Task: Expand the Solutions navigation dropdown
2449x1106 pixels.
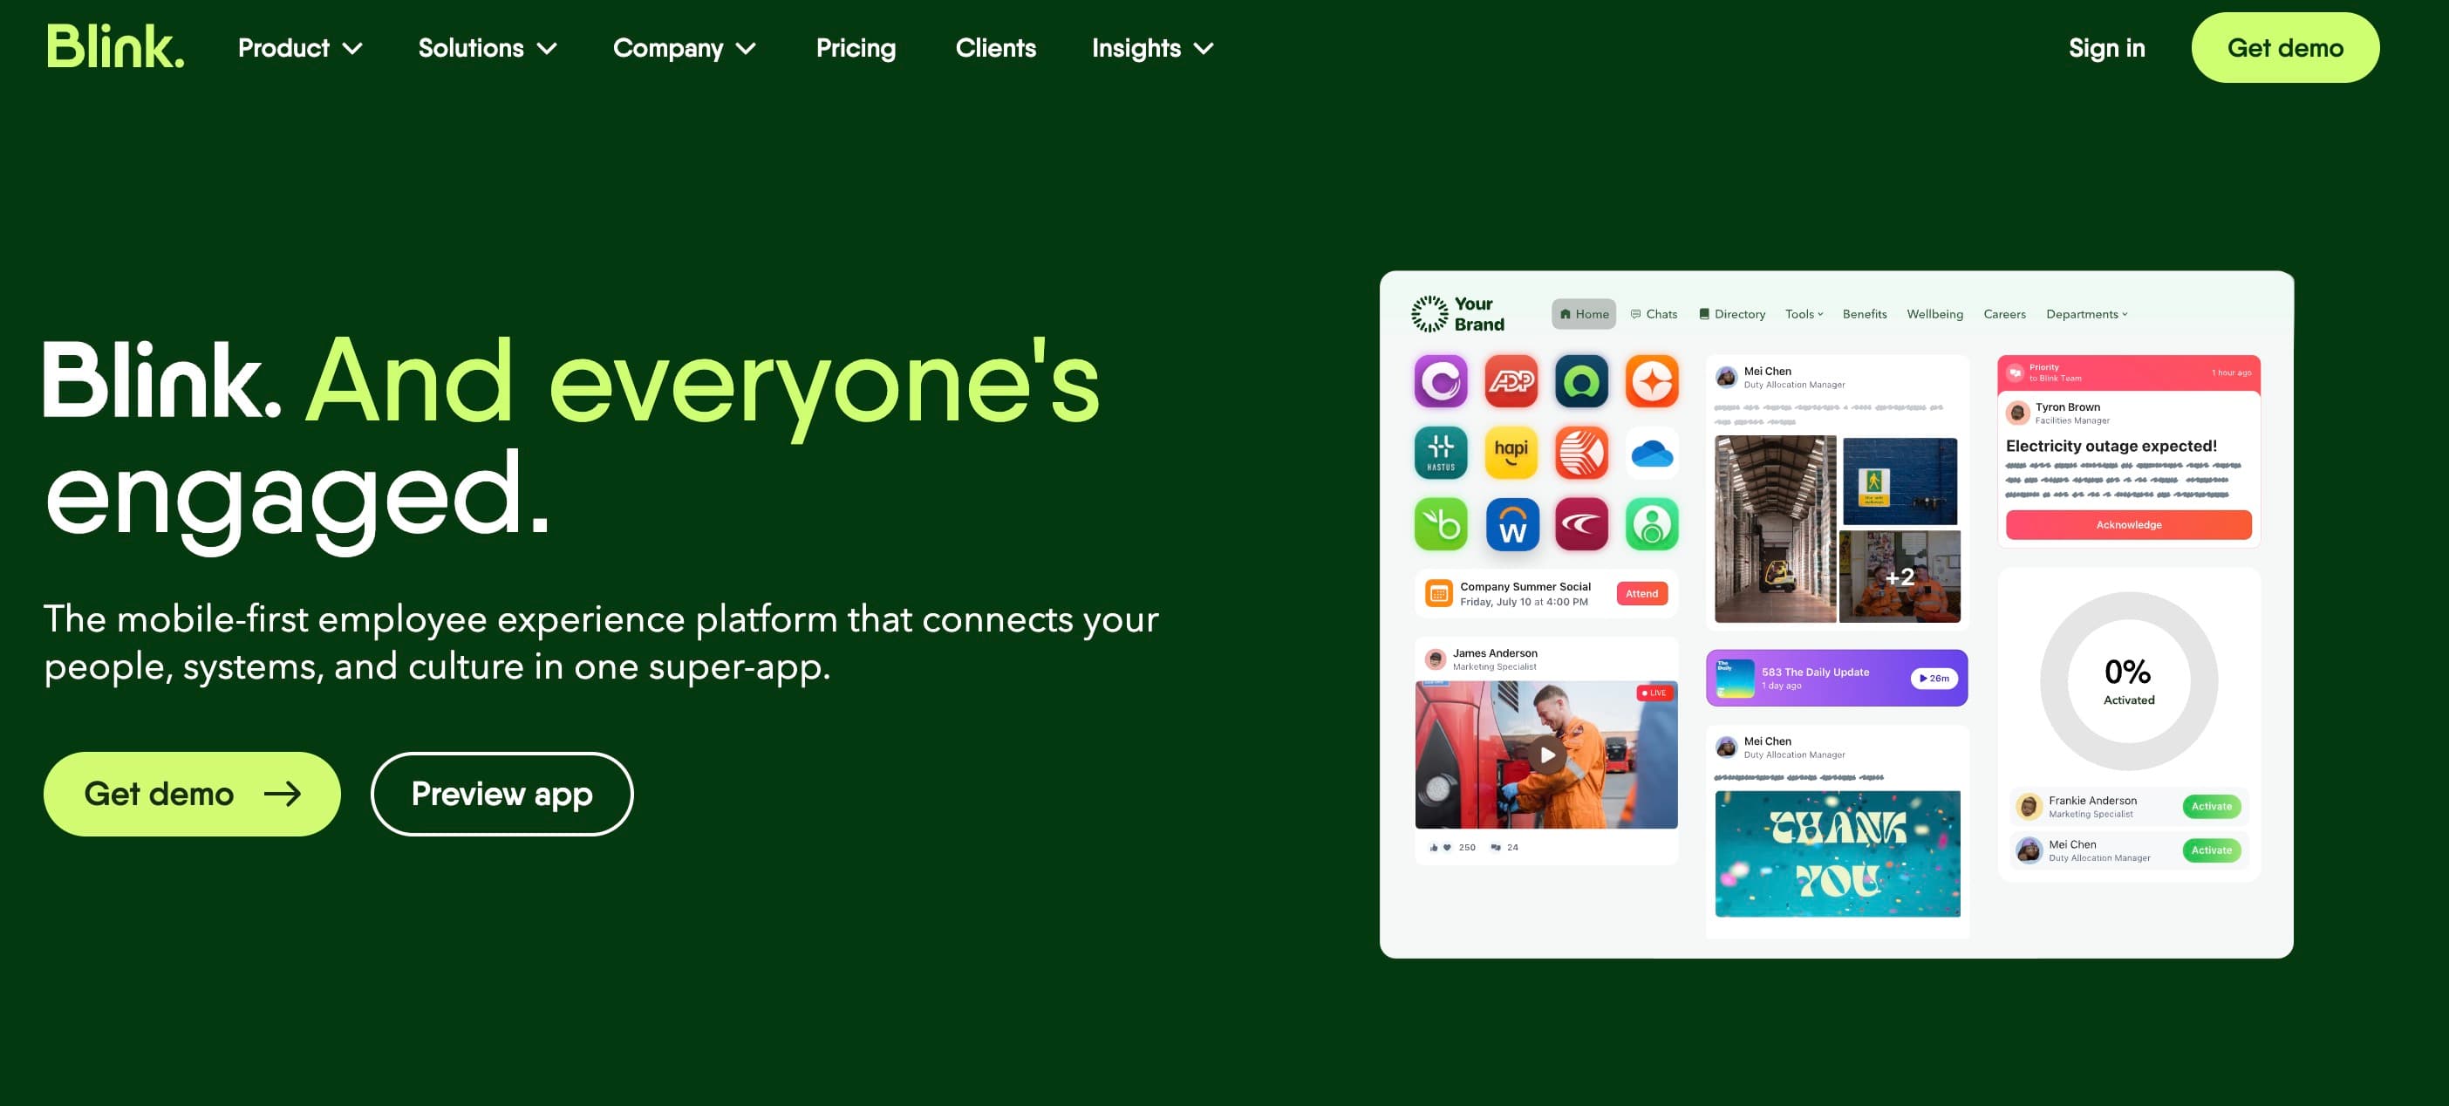Action: pos(488,47)
